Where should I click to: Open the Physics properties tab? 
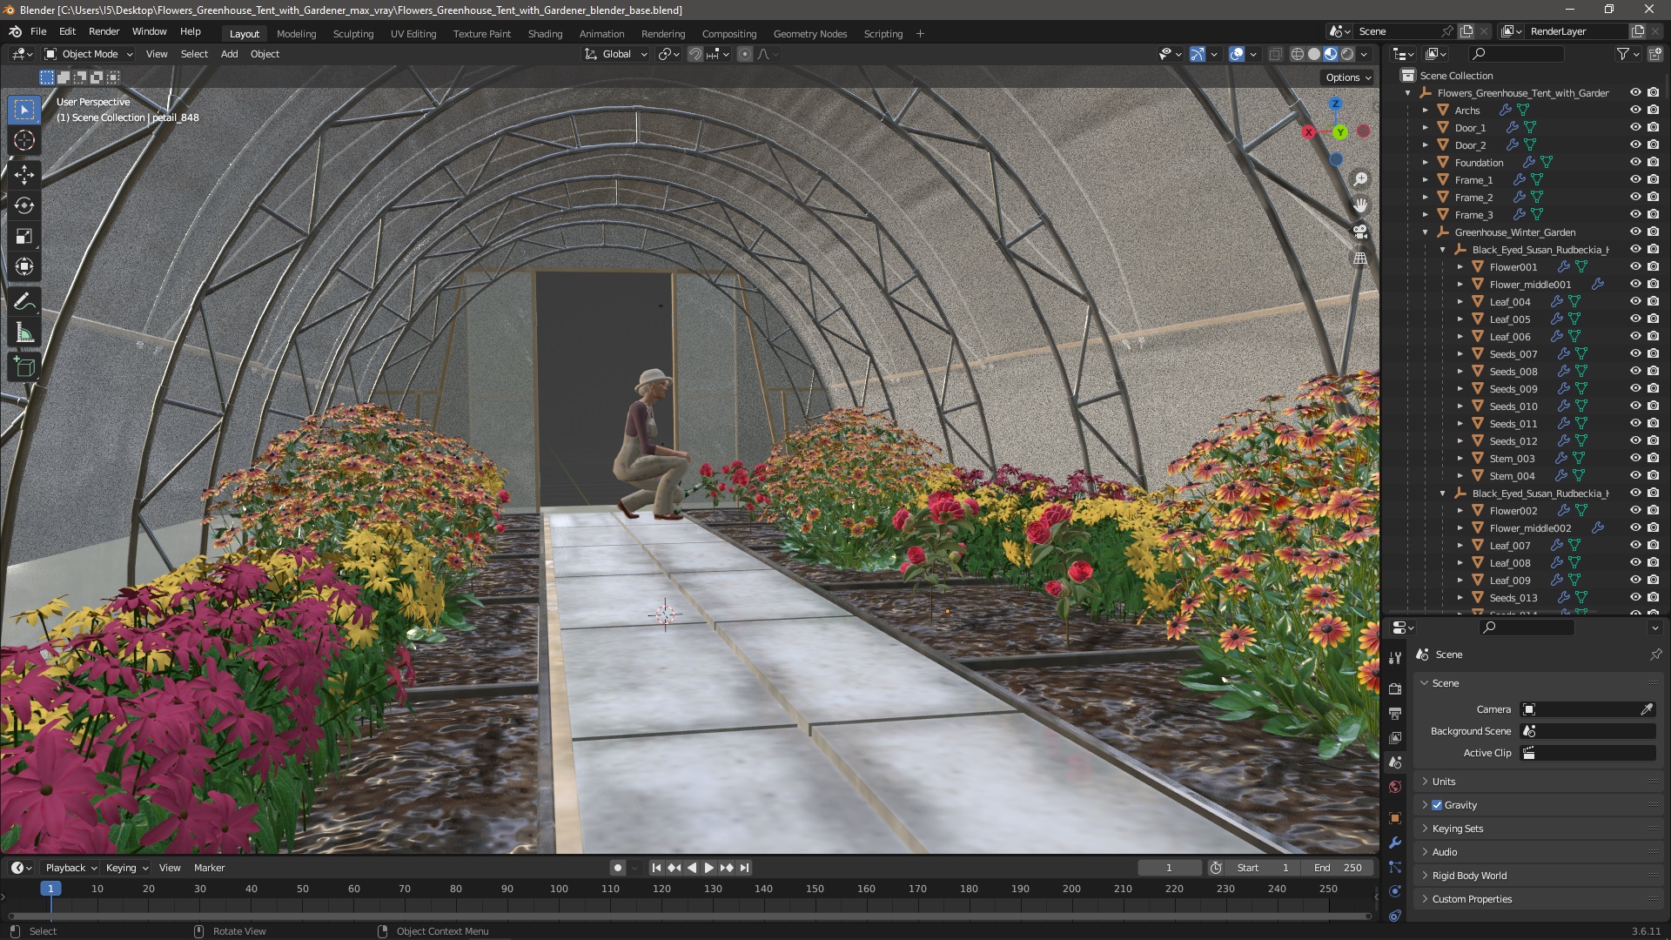pos(1395,891)
